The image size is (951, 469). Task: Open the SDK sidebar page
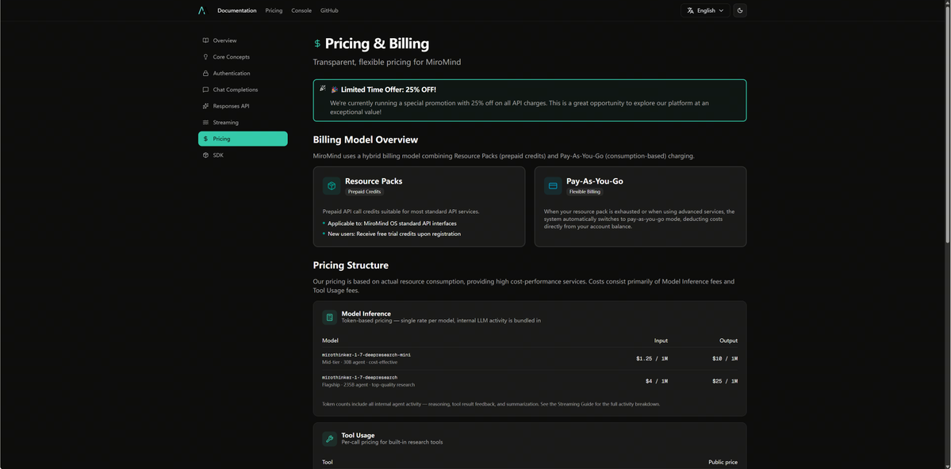pyautogui.click(x=243, y=155)
